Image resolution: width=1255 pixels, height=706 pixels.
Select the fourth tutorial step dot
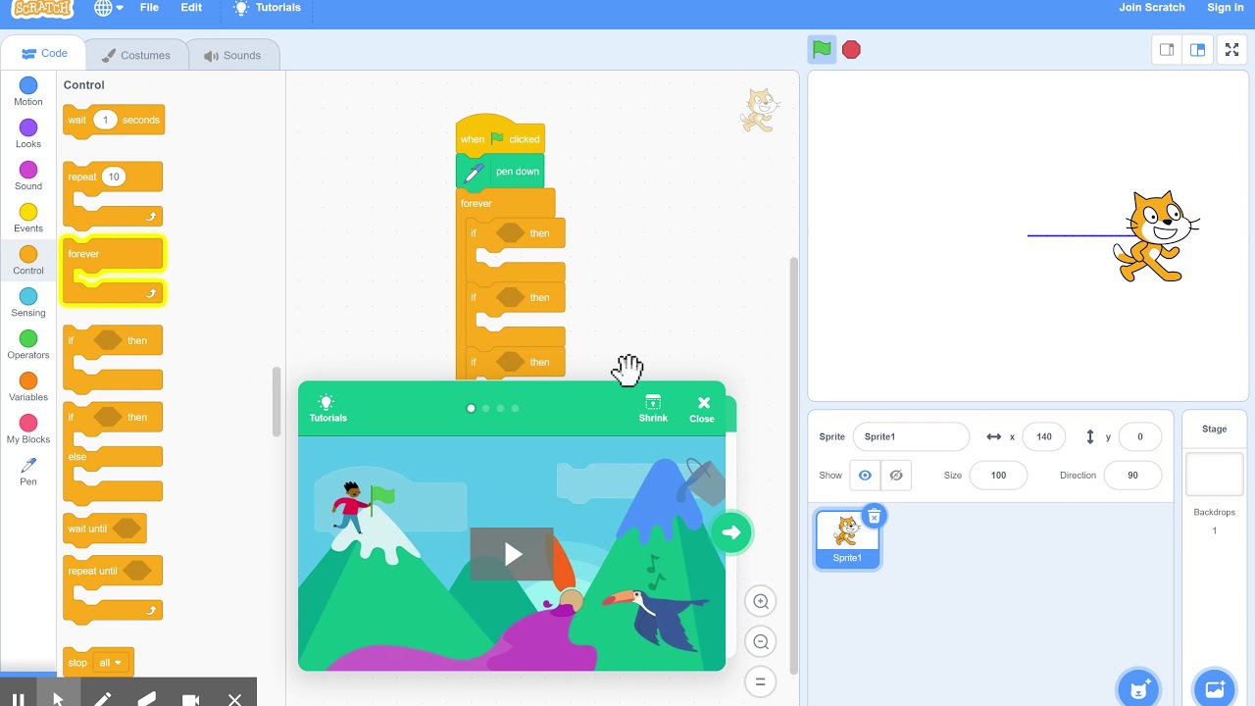[x=515, y=408]
